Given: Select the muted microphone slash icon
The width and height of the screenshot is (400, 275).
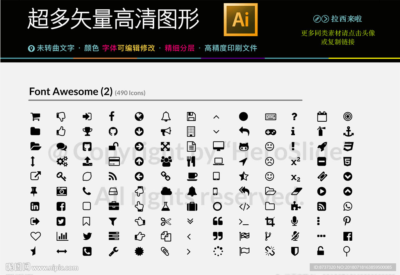Looking at the screenshot, I should click(295, 236).
